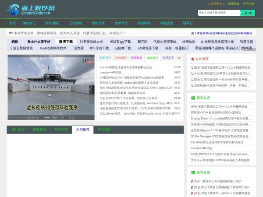
Task: Open the 软件开发 navigation menu
Action: tap(122, 23)
